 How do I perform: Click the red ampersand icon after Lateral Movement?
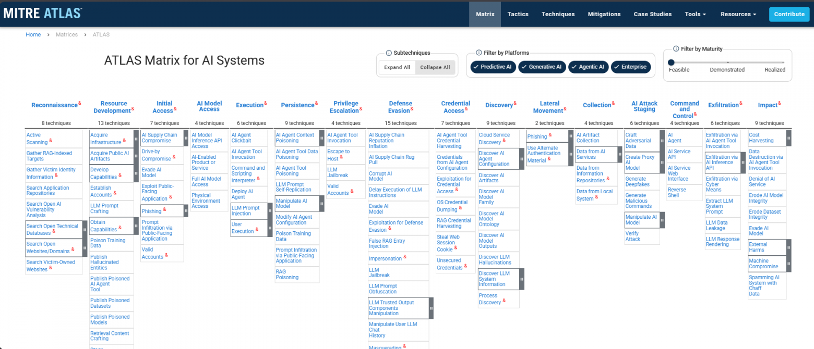565,109
